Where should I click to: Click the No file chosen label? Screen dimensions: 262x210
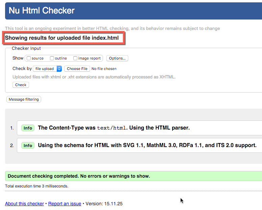click(104, 69)
